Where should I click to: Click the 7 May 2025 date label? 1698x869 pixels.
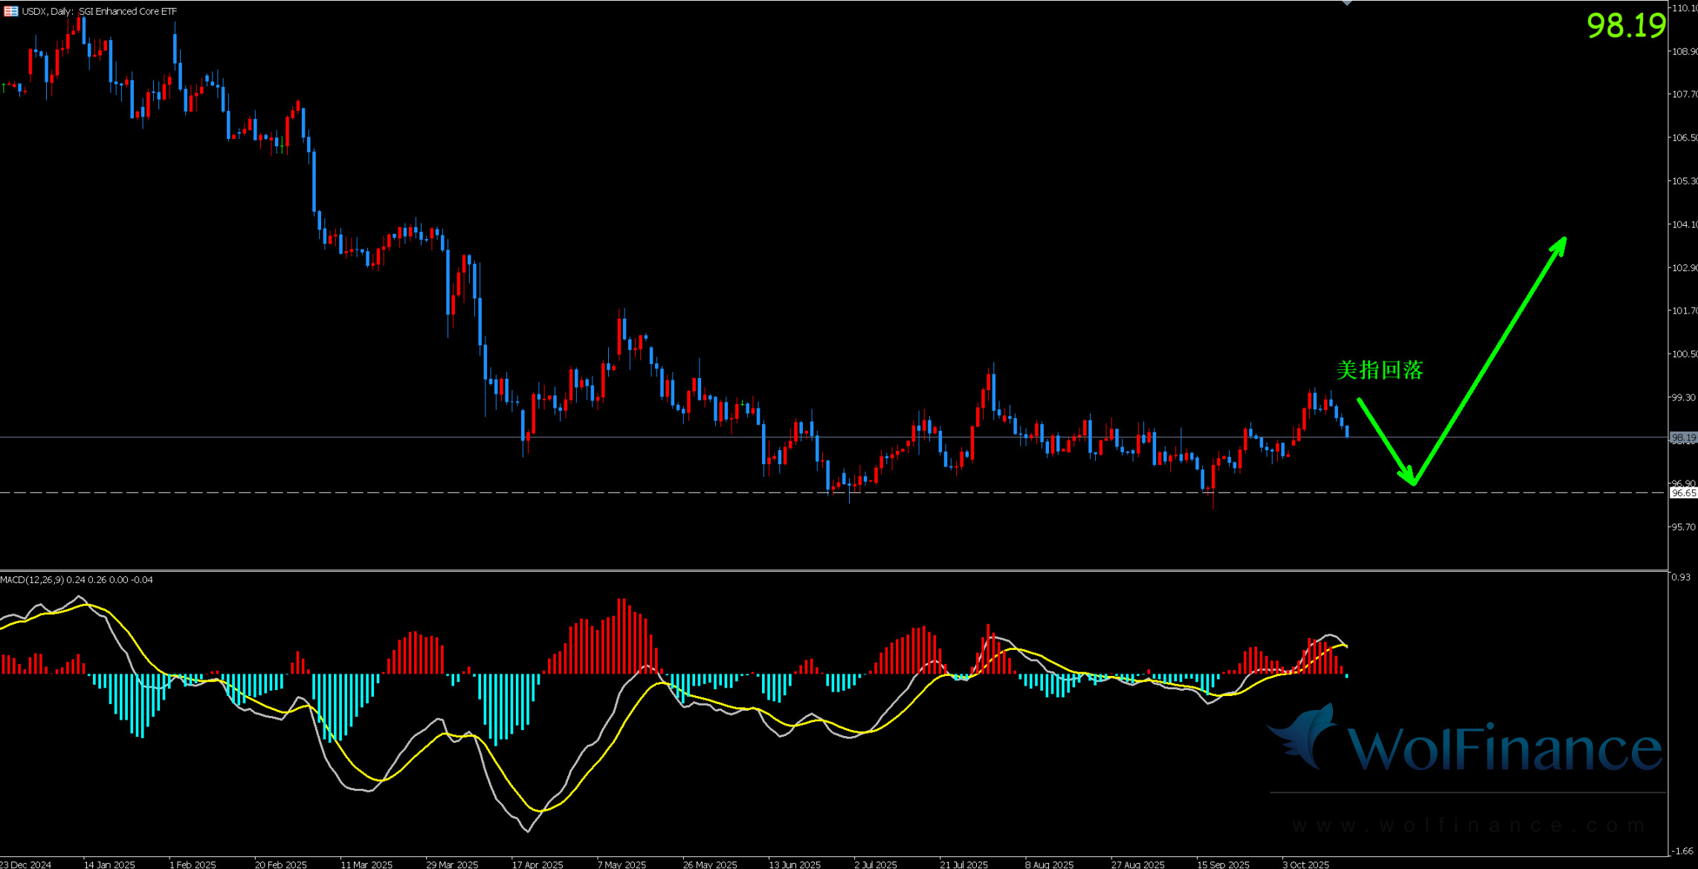(x=622, y=864)
